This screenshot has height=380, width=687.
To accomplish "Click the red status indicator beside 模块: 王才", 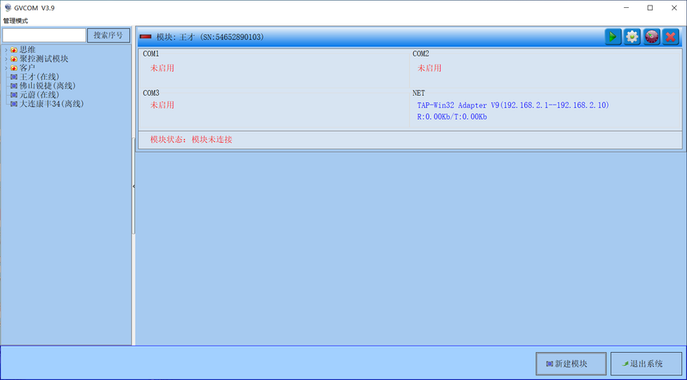I will pyautogui.click(x=145, y=38).
